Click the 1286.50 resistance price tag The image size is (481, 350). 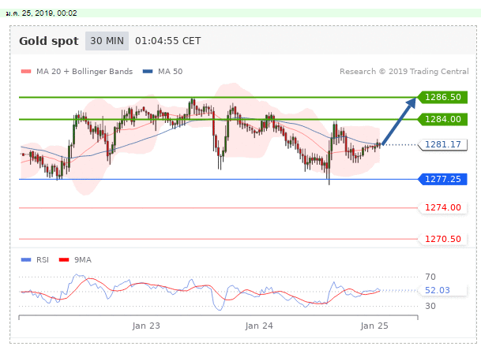coord(443,97)
